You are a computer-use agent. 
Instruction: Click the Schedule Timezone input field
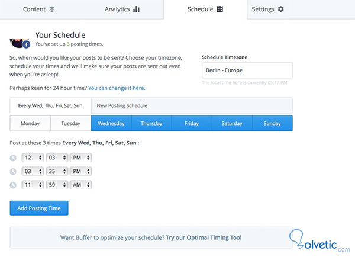pyautogui.click(x=247, y=70)
